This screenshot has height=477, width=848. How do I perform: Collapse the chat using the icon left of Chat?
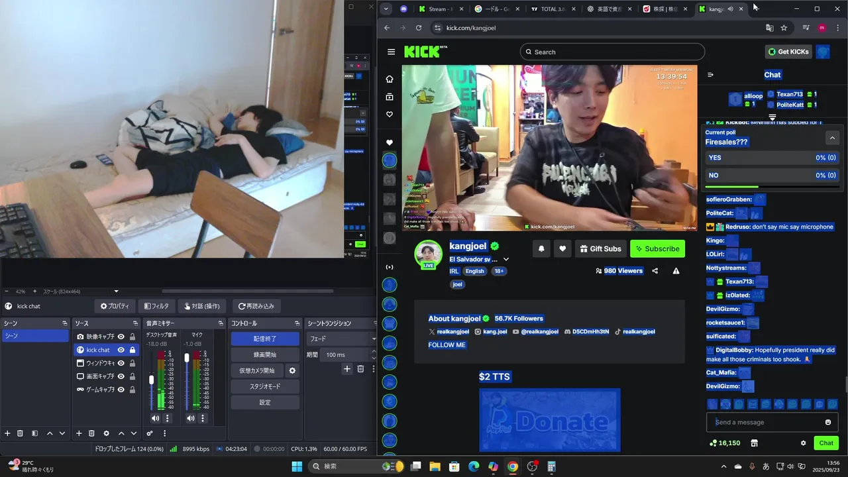(710, 75)
